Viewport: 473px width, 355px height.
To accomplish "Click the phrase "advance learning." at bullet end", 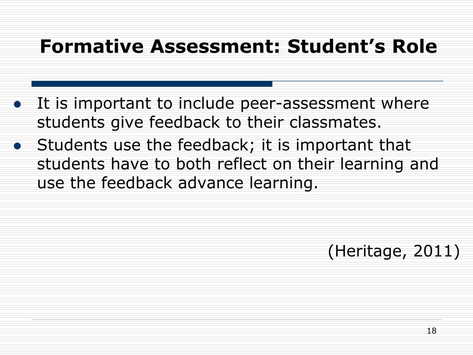I will pos(248,184).
